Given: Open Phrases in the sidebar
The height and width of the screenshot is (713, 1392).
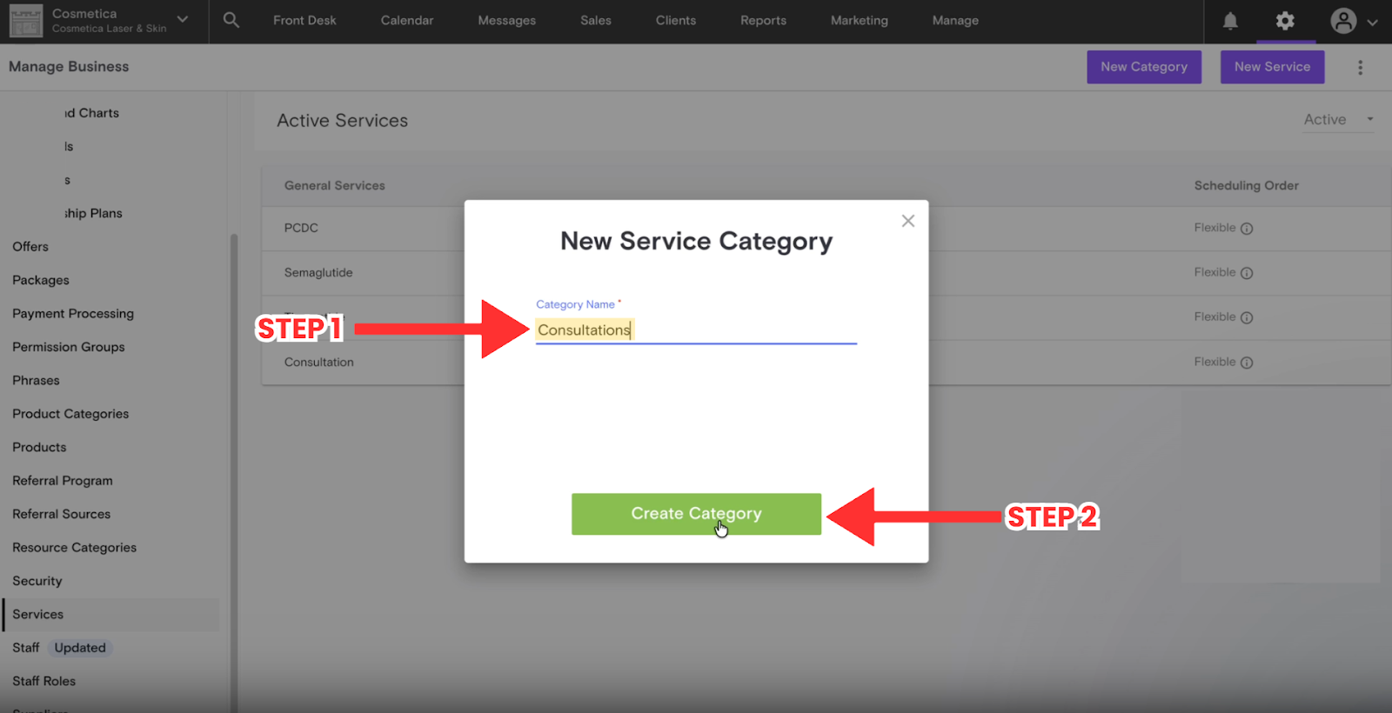Looking at the screenshot, I should [x=37, y=381].
